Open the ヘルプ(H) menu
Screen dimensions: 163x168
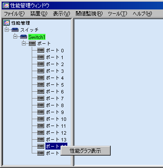142,14
